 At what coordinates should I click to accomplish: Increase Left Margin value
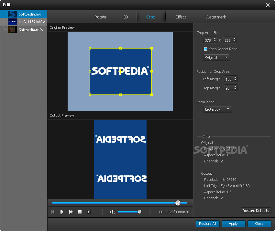pyautogui.click(x=236, y=78)
